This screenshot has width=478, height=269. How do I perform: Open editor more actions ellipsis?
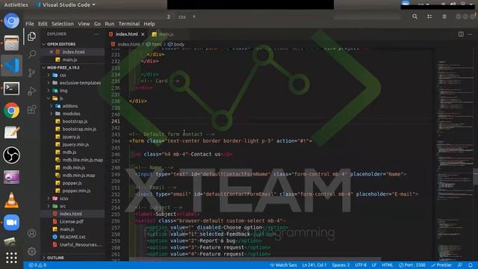pos(470,34)
